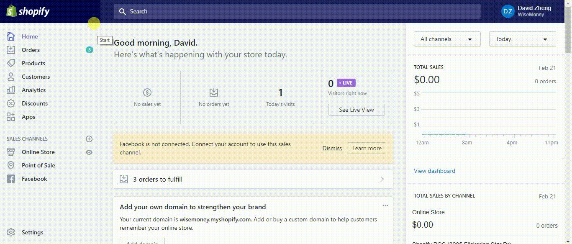Click the 3 orders to fulfill text

(158, 179)
